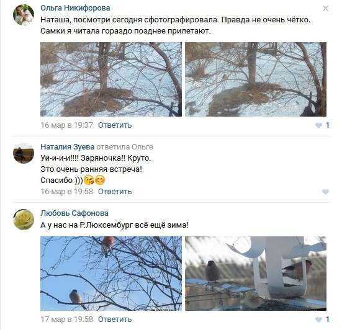Dismiss Ольга Никифорова's comment using the X icon
Screen dimensions: 342x330
[x=325, y=9]
